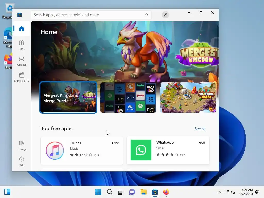
Task: Click the WhatsApp title text
Action: (x=165, y=142)
